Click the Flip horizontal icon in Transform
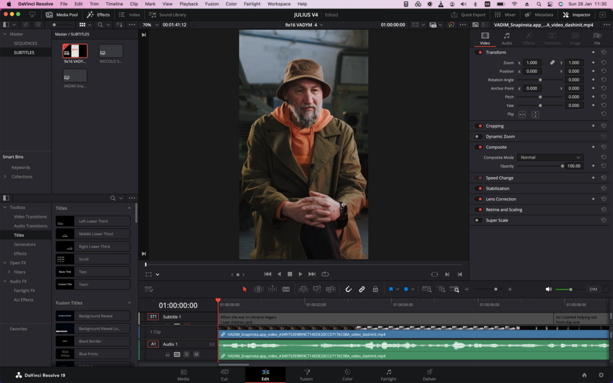This screenshot has width=613, height=383. click(x=522, y=114)
